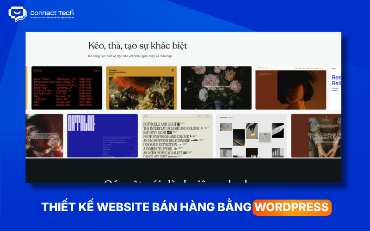Open the yellow Thoughts Recommendations theme thumbnail
This screenshot has width=370, height=231.
click(142, 88)
